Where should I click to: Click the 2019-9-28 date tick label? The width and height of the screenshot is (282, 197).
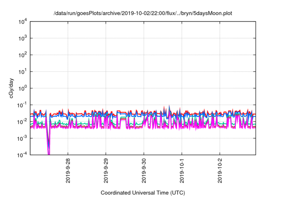coord(68,171)
